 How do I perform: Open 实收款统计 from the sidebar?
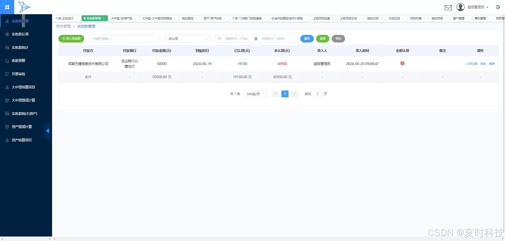[20, 47]
